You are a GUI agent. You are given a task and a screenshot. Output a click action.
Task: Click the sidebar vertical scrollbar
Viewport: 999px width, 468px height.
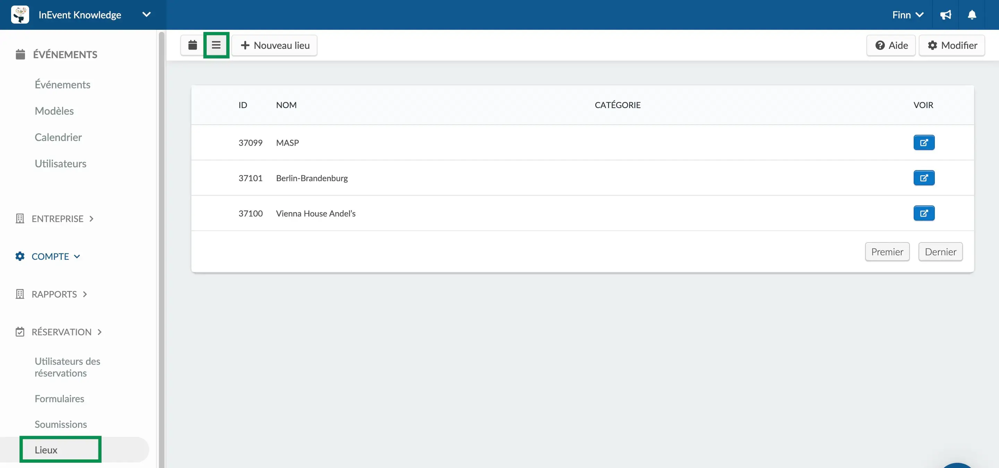tap(161, 249)
